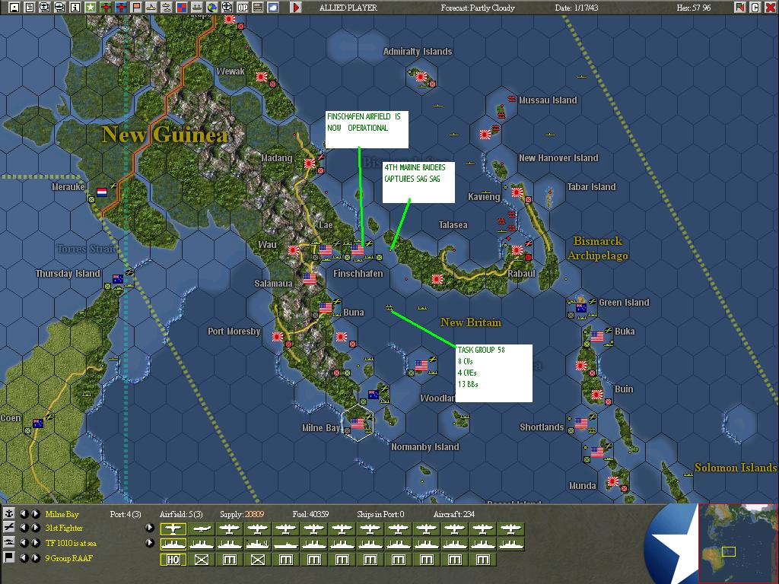Click the globe icon in the top toolbar
The image size is (779, 584).
[212, 7]
